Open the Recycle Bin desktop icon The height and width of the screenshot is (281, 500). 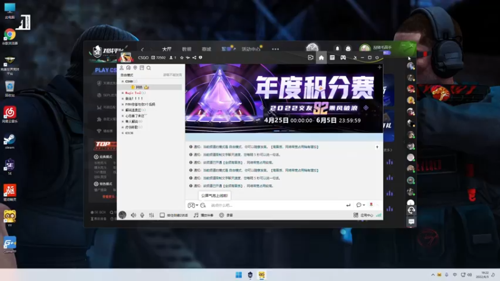coord(10,88)
